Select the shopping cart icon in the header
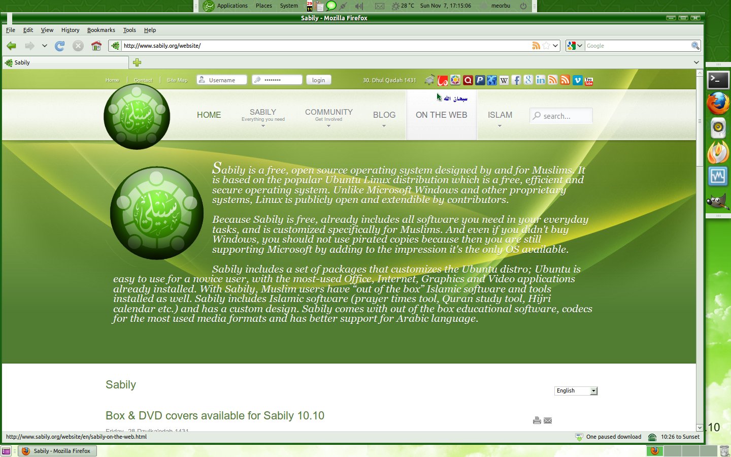Viewport: 731px width, 457px height. point(429,80)
